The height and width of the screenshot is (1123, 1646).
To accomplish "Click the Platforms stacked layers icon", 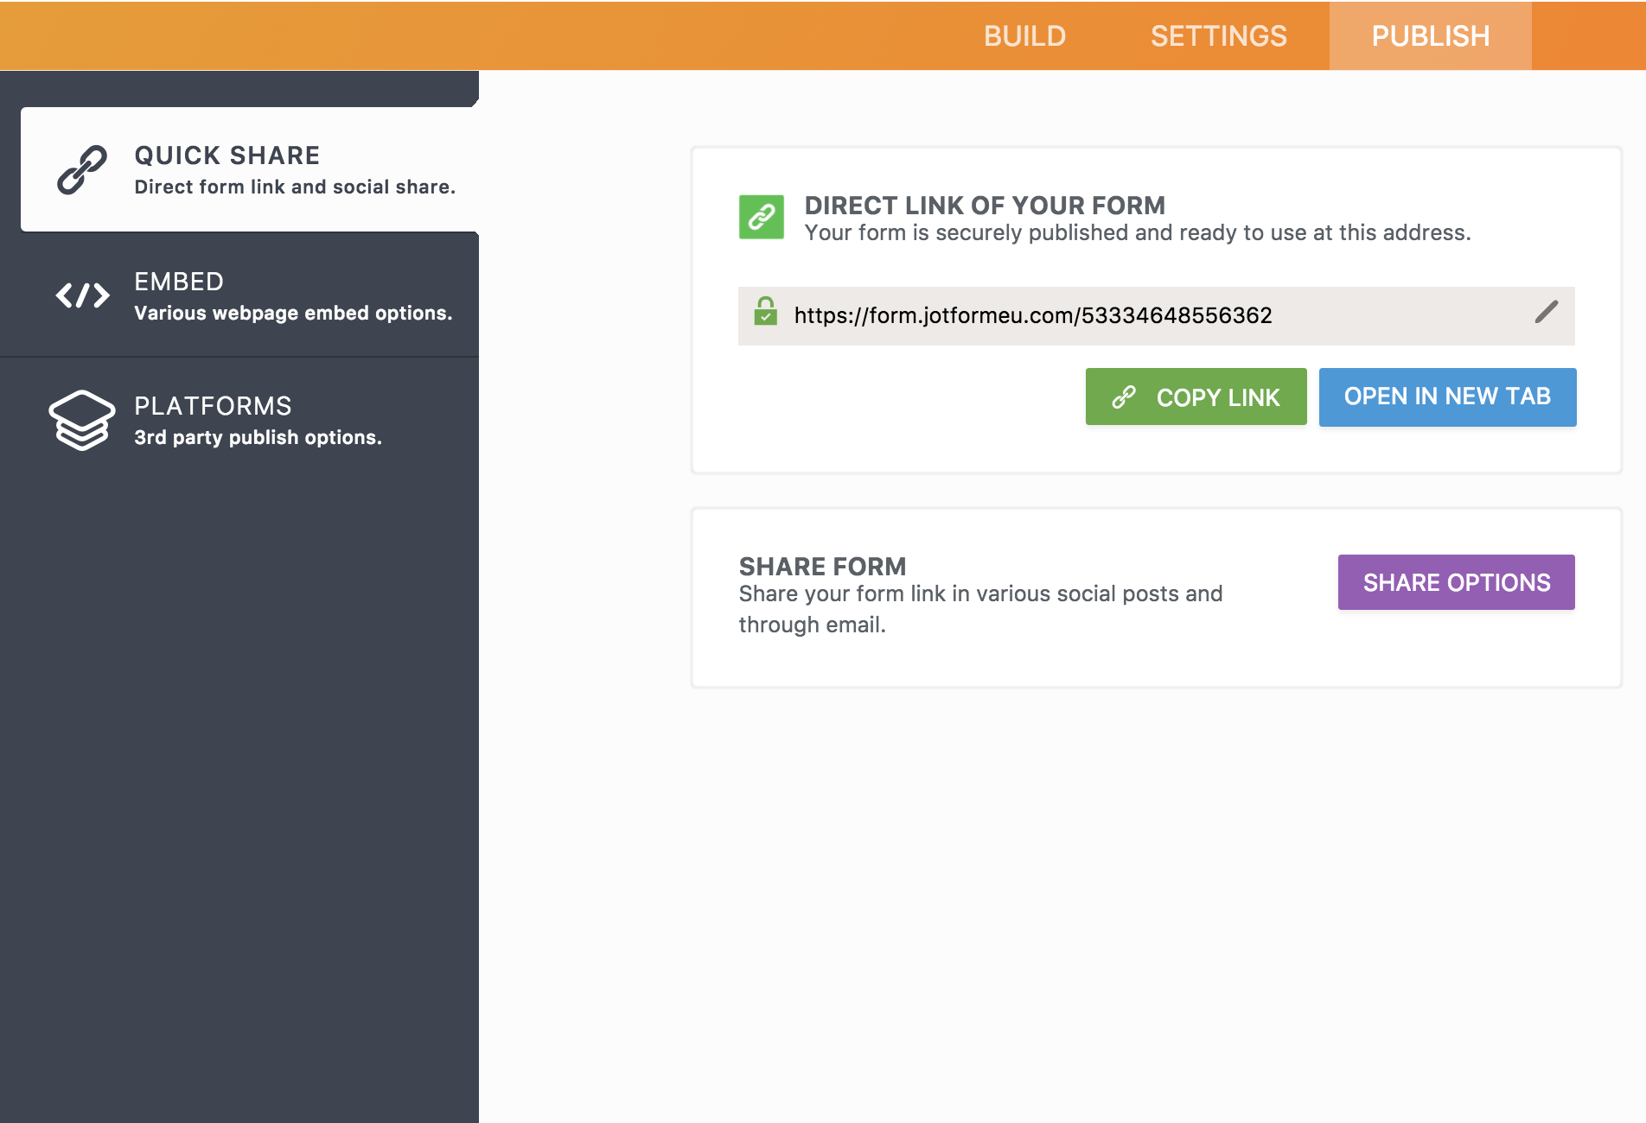I will point(82,421).
